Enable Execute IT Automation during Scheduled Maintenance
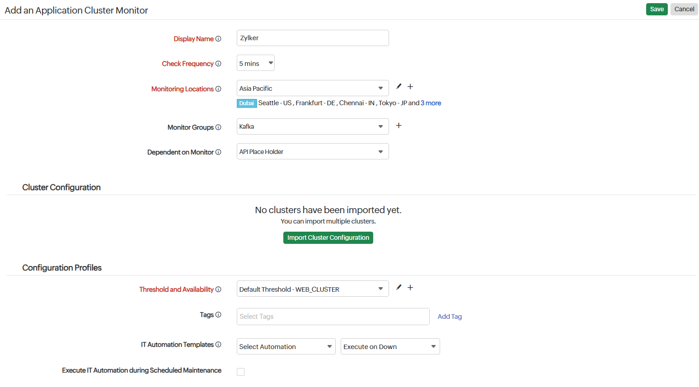The height and width of the screenshot is (387, 699). coord(240,371)
